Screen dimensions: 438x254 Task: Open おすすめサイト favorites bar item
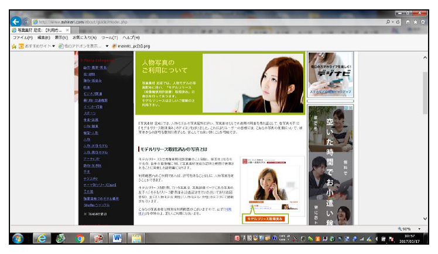click(36, 46)
